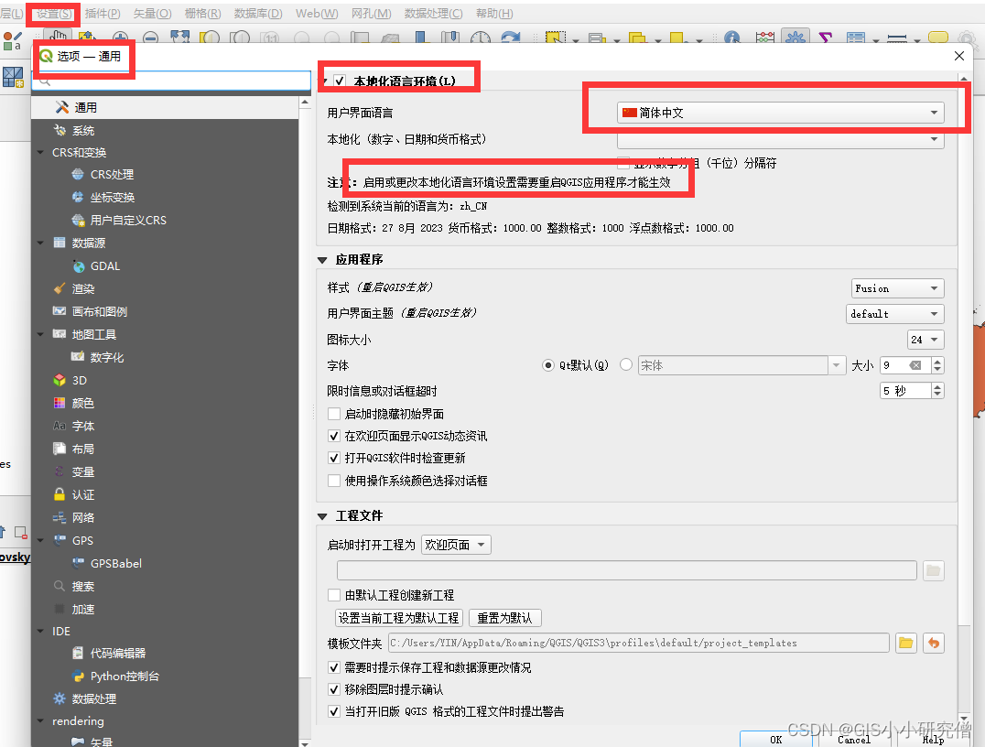Viewport: 985px width, 747px height.
Task: Open the 样式 Fusion dropdown
Action: [898, 288]
